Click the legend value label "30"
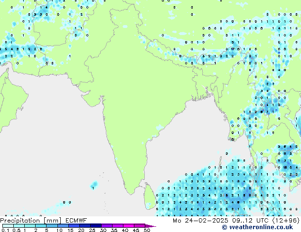Screen dimensions: 301x232 pos(103,230)
